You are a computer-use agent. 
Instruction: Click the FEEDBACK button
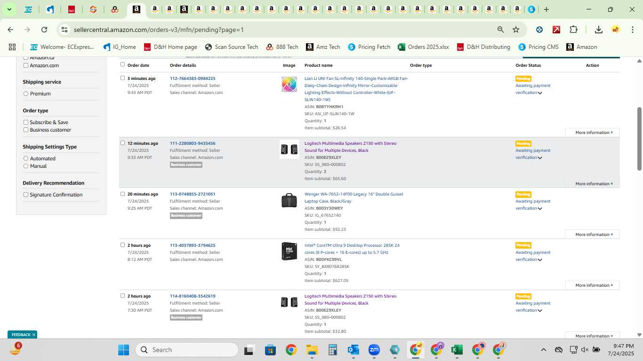[x=22, y=335]
